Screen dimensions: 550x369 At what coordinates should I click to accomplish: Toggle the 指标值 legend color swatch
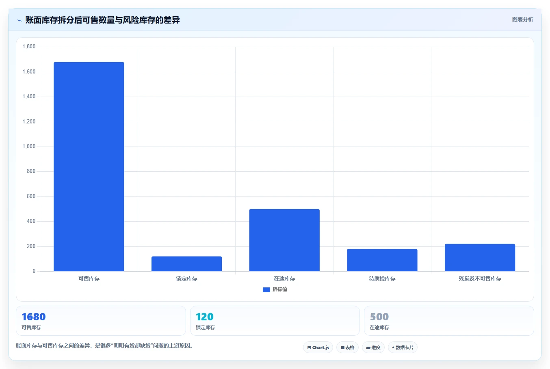point(266,289)
